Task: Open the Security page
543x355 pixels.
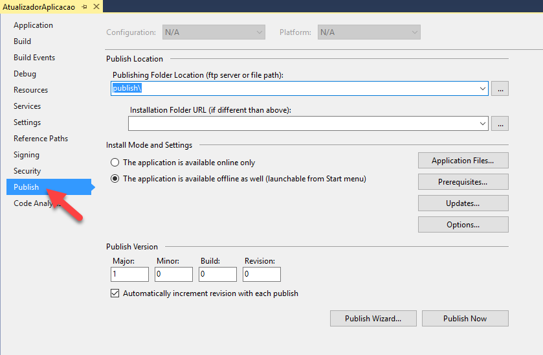Action: tap(27, 171)
